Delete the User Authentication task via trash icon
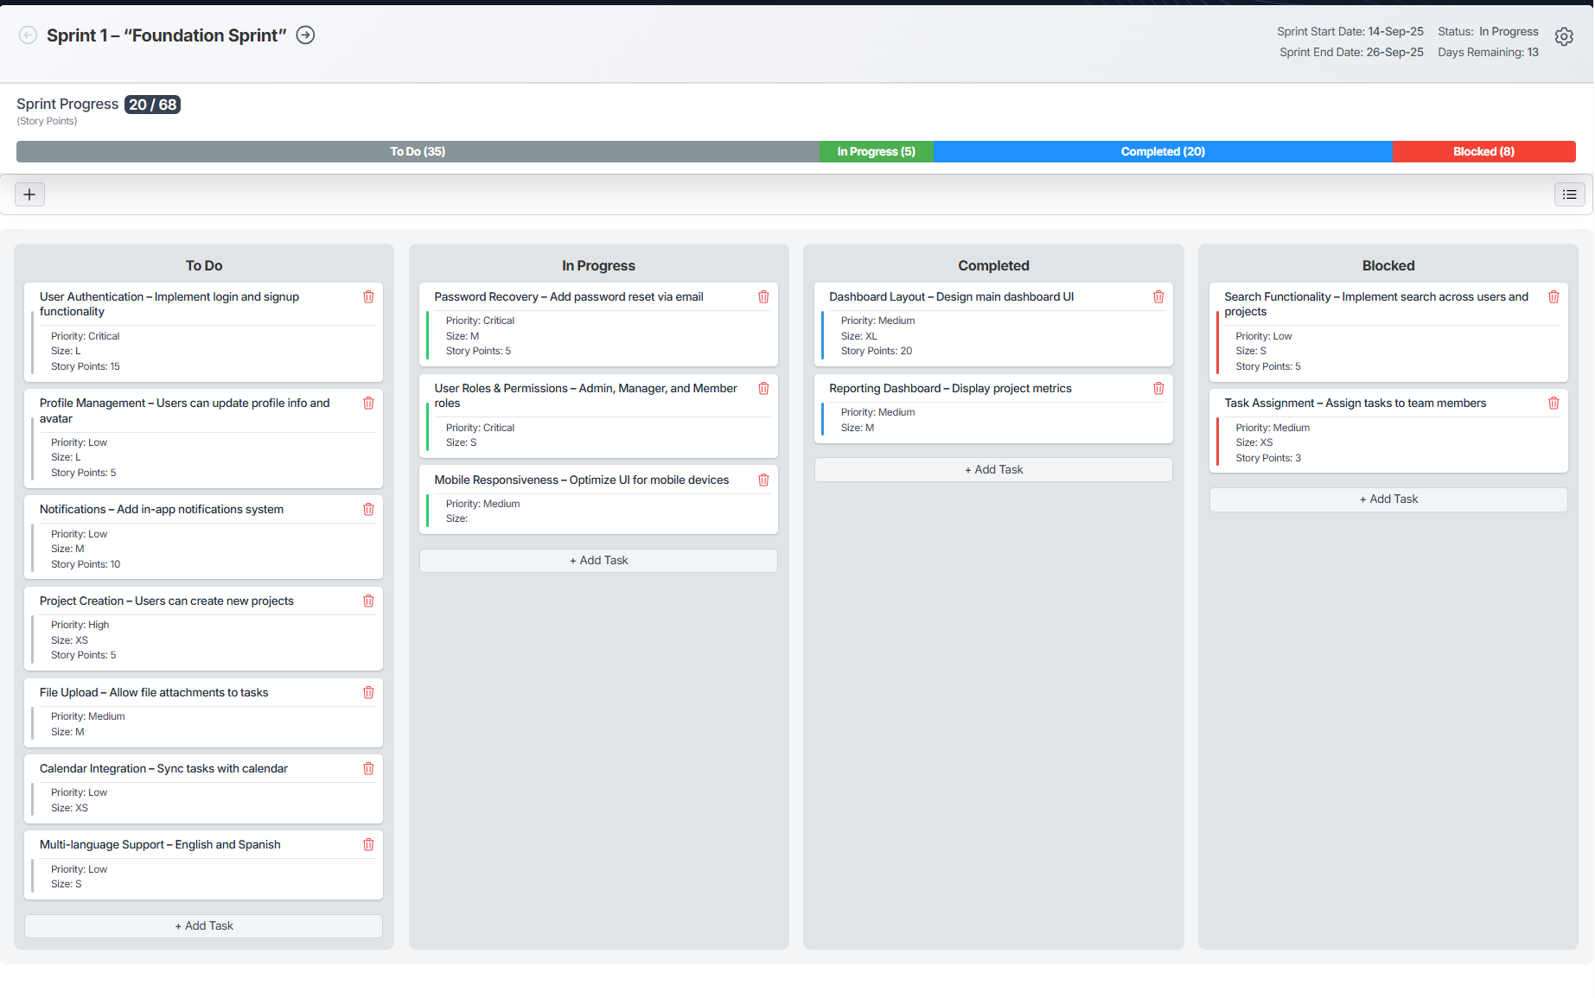Screen dimensions: 1595x998 click(x=368, y=296)
